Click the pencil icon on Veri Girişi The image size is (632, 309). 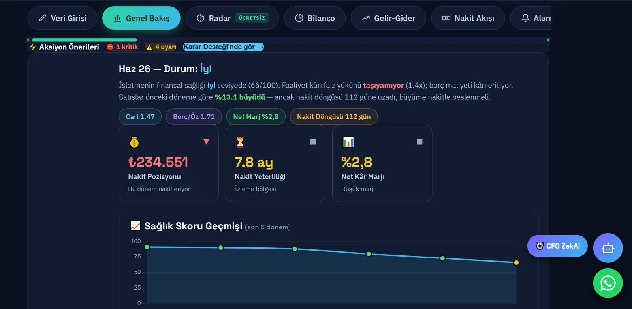click(x=43, y=18)
